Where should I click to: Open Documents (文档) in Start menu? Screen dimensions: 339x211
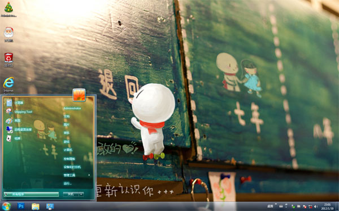click(x=67, y=116)
